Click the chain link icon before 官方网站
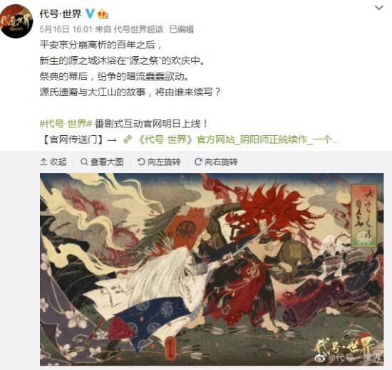392x370 pixels. pos(128,139)
